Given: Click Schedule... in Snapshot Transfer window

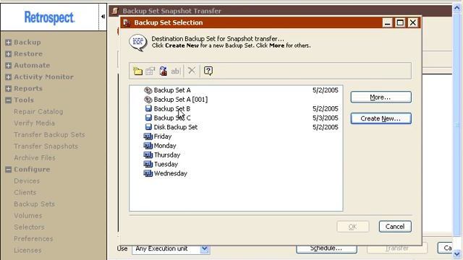Looking at the screenshot, I should pos(326,248).
